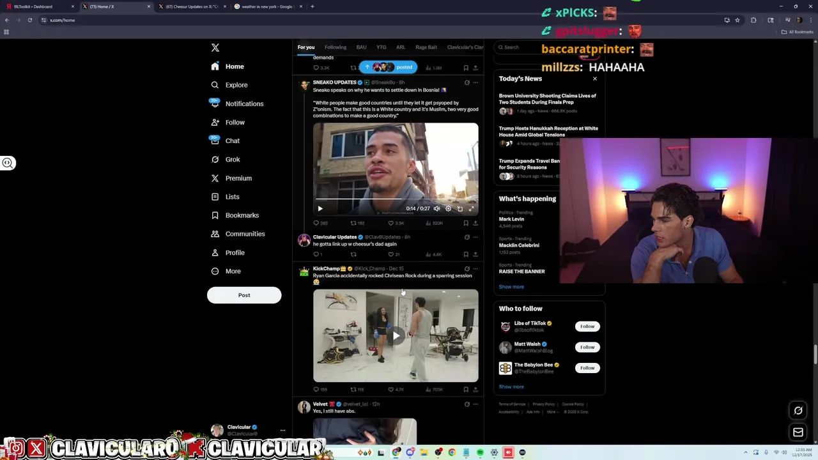
Task: Open Profile in sidebar
Action: coord(228,252)
